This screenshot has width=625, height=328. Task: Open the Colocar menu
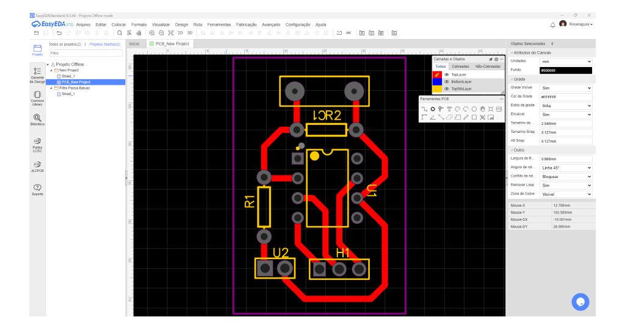pos(119,24)
